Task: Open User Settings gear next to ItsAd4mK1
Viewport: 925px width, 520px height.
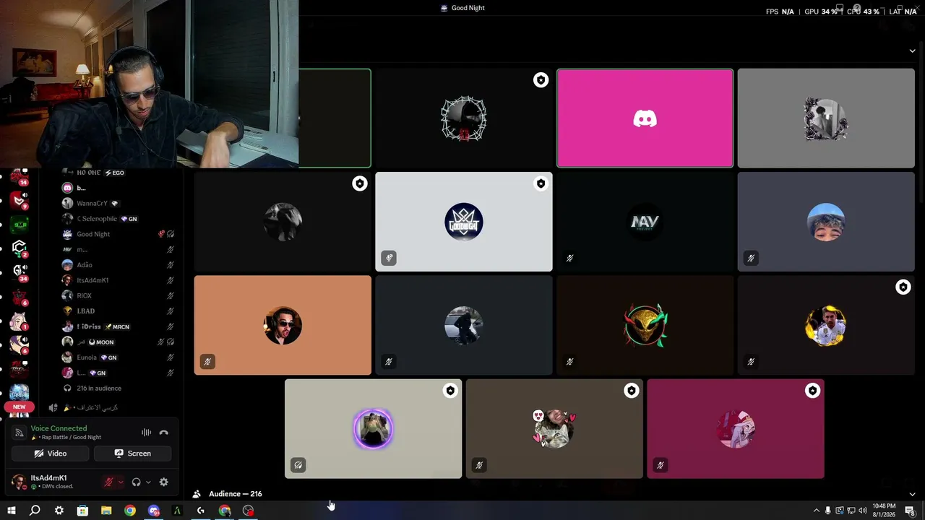Action: pyautogui.click(x=164, y=482)
